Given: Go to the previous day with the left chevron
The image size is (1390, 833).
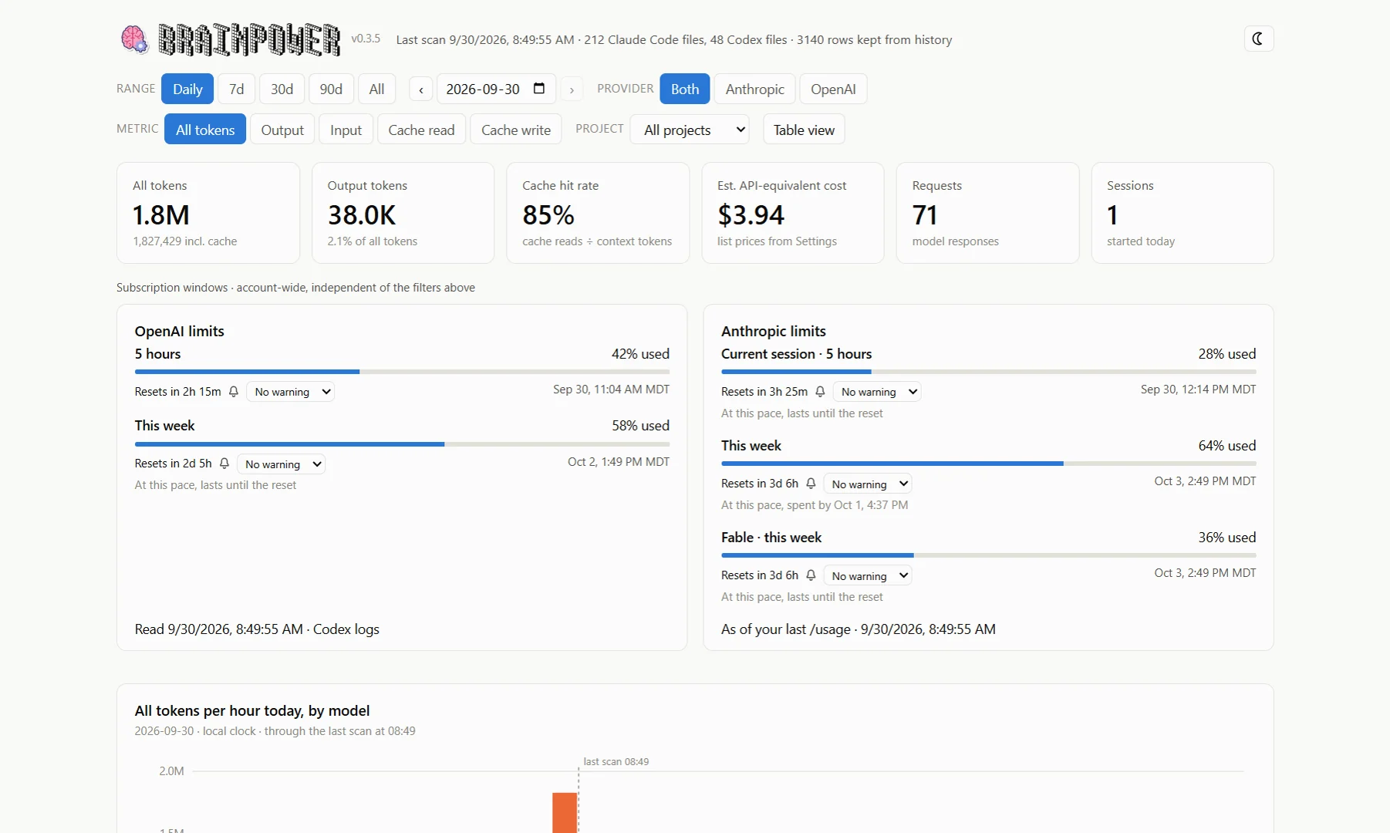Looking at the screenshot, I should point(420,89).
